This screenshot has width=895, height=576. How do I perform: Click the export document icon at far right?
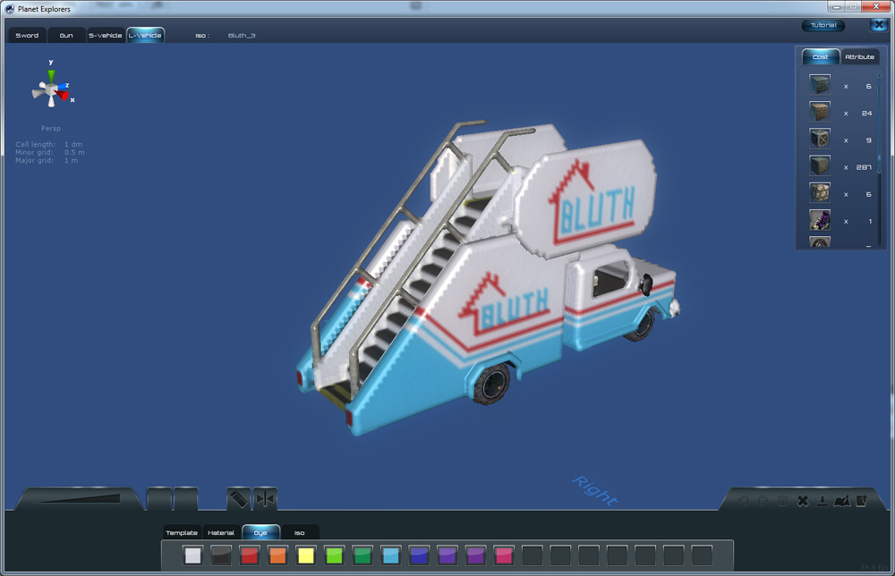861,501
